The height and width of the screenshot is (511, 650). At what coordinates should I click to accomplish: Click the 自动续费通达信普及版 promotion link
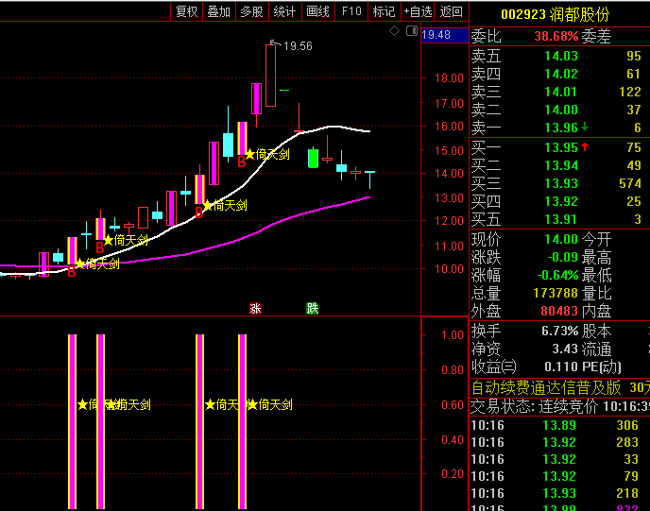click(x=546, y=387)
